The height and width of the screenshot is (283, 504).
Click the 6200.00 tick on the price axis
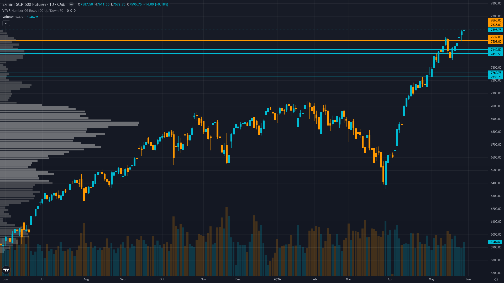(x=496, y=209)
